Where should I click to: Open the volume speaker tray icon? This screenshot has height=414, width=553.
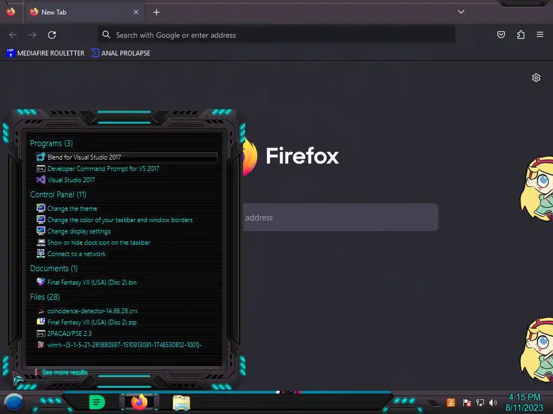coord(493,402)
